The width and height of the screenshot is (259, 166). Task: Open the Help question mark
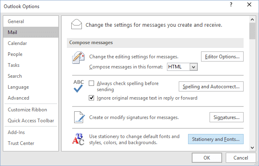[231, 5]
